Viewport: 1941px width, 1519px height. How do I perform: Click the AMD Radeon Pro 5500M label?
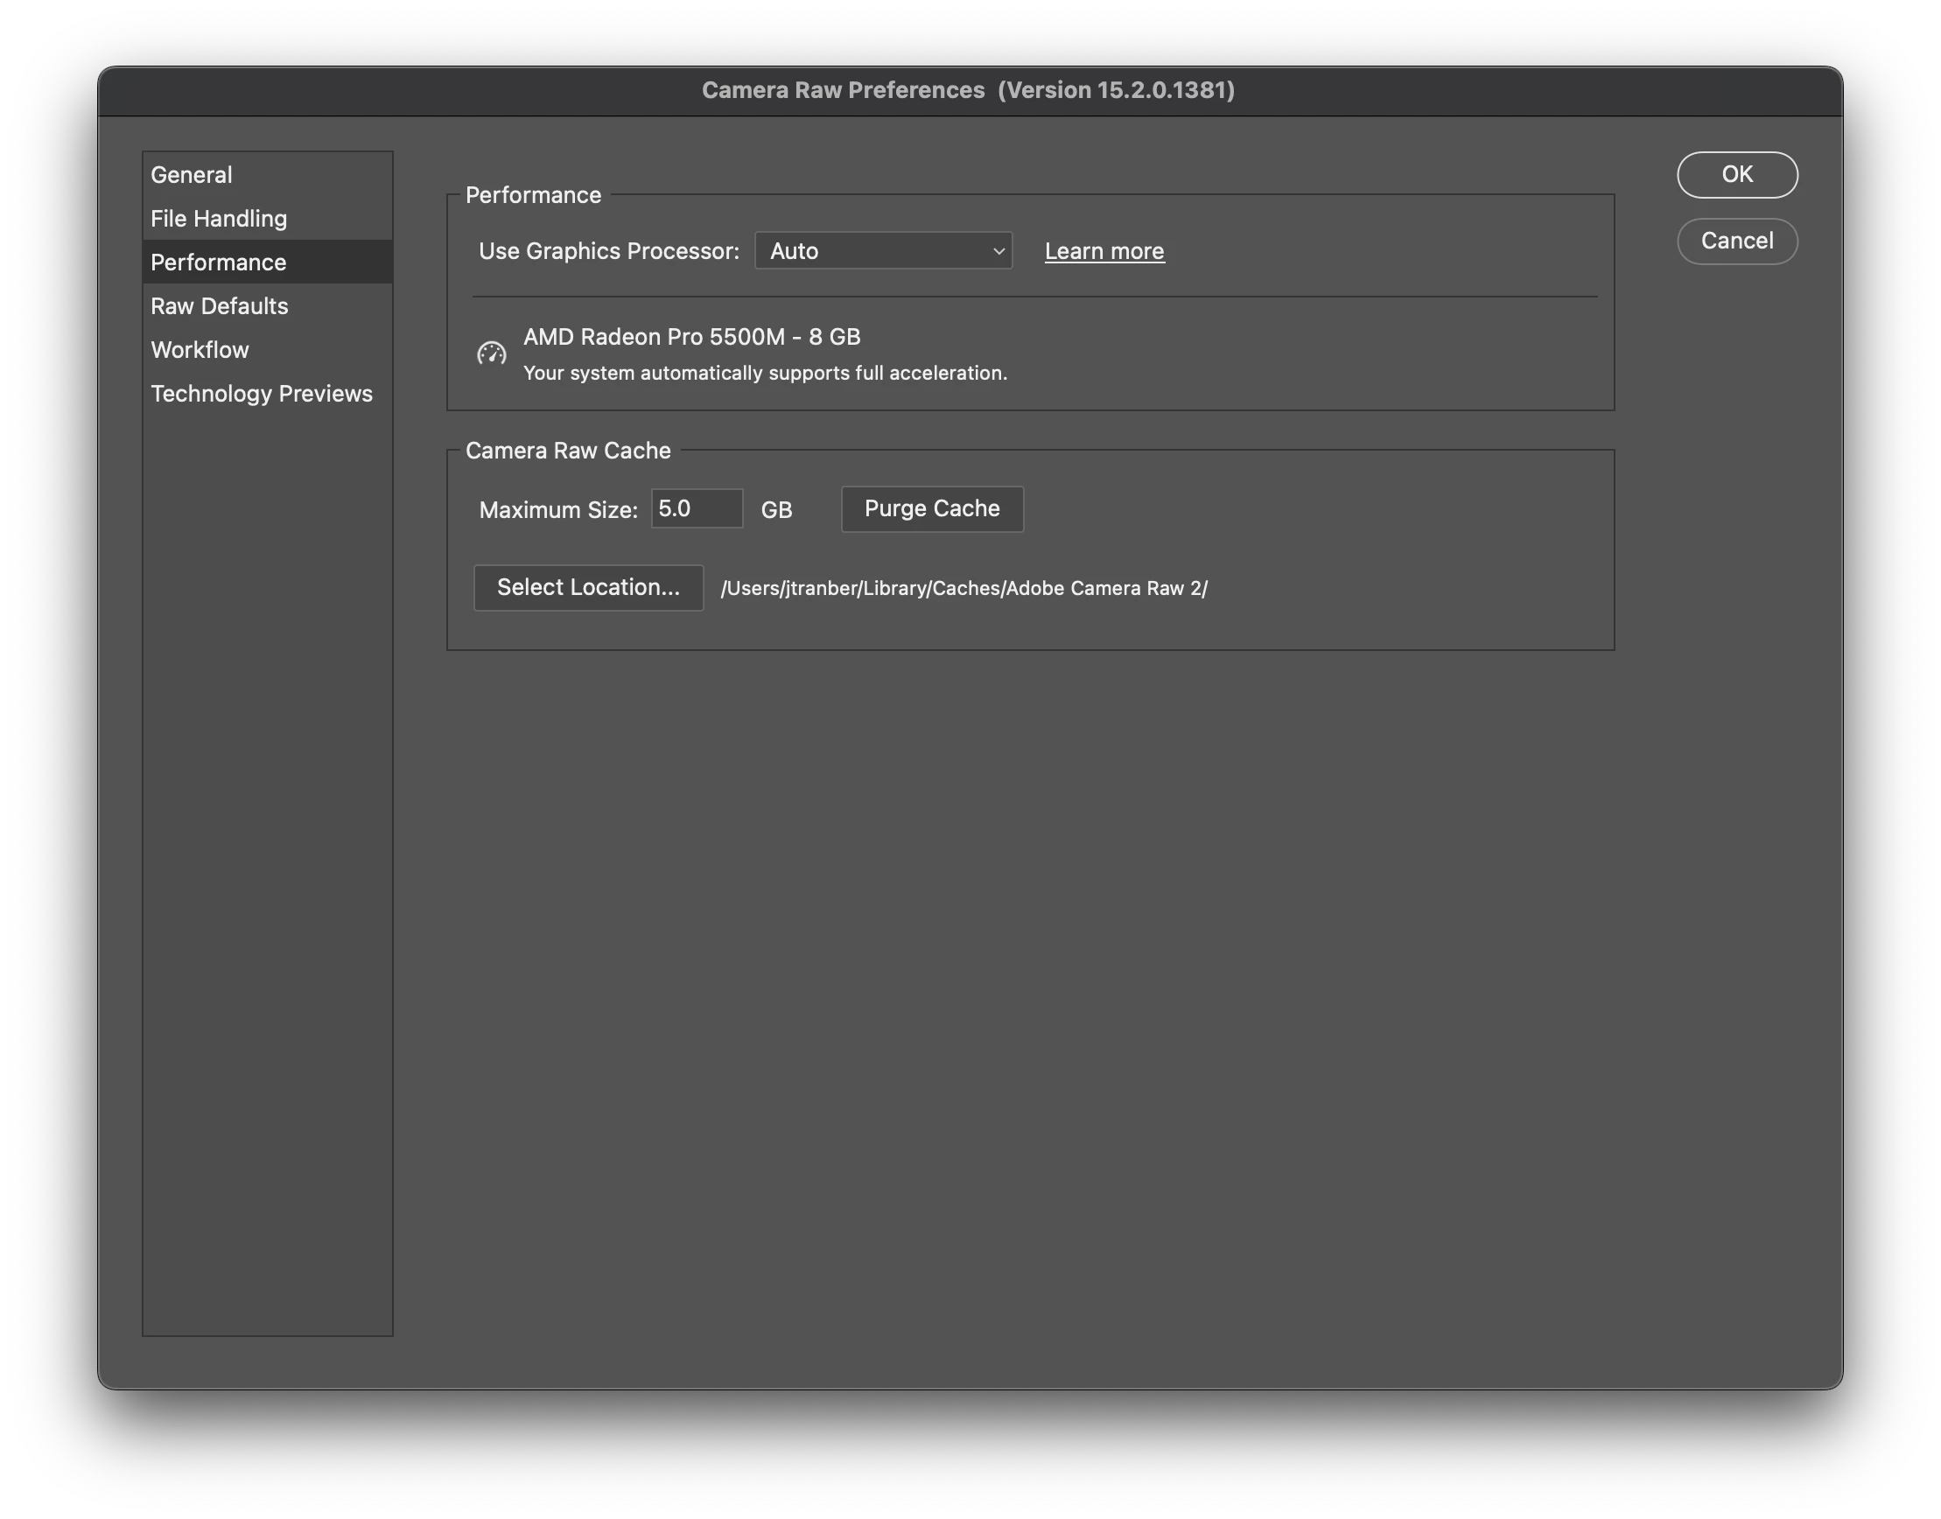coord(691,337)
